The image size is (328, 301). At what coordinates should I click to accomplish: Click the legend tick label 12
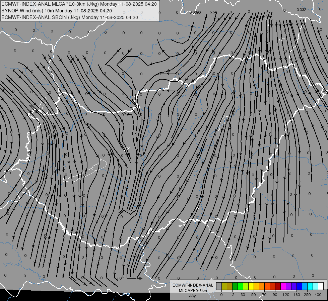pos(232,295)
